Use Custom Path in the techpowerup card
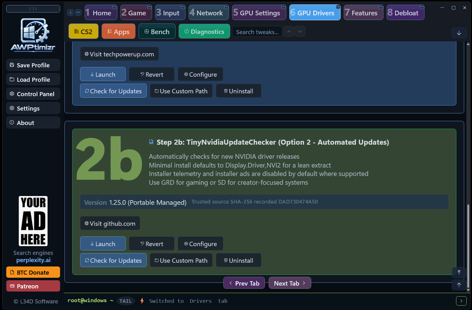Viewport: 472px width, 310px height. click(x=181, y=91)
